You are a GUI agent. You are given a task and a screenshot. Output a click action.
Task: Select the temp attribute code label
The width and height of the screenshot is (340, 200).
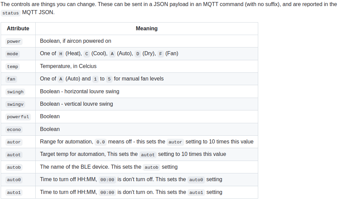tap(12, 67)
